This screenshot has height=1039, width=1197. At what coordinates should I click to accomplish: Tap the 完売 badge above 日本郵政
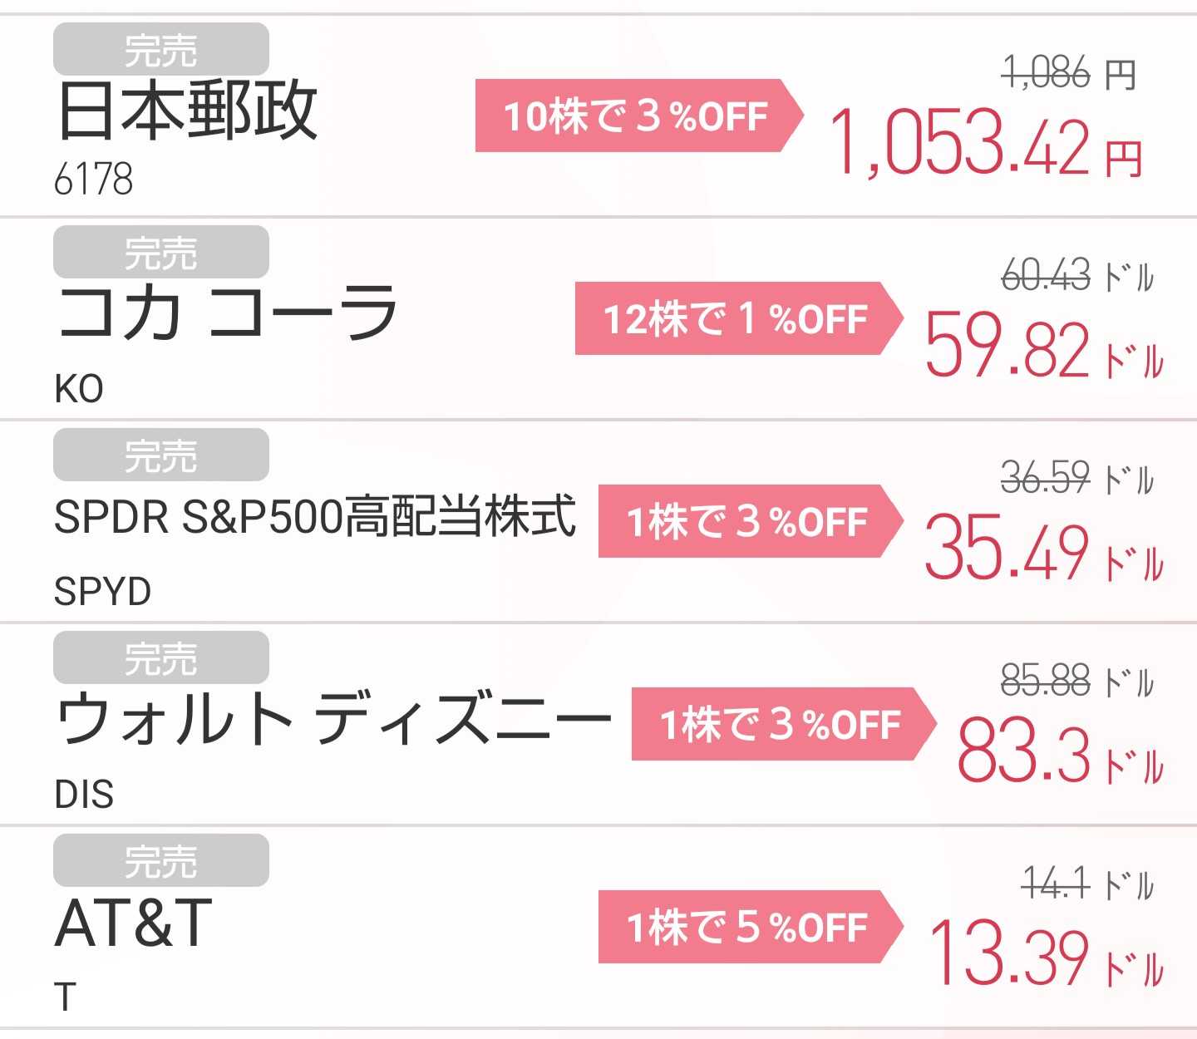(160, 49)
